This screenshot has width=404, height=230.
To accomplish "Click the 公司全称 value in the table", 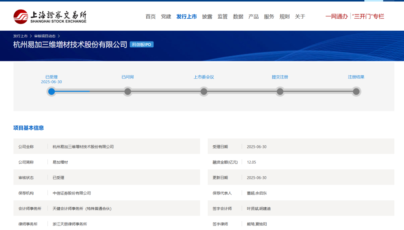I will (x=83, y=147).
